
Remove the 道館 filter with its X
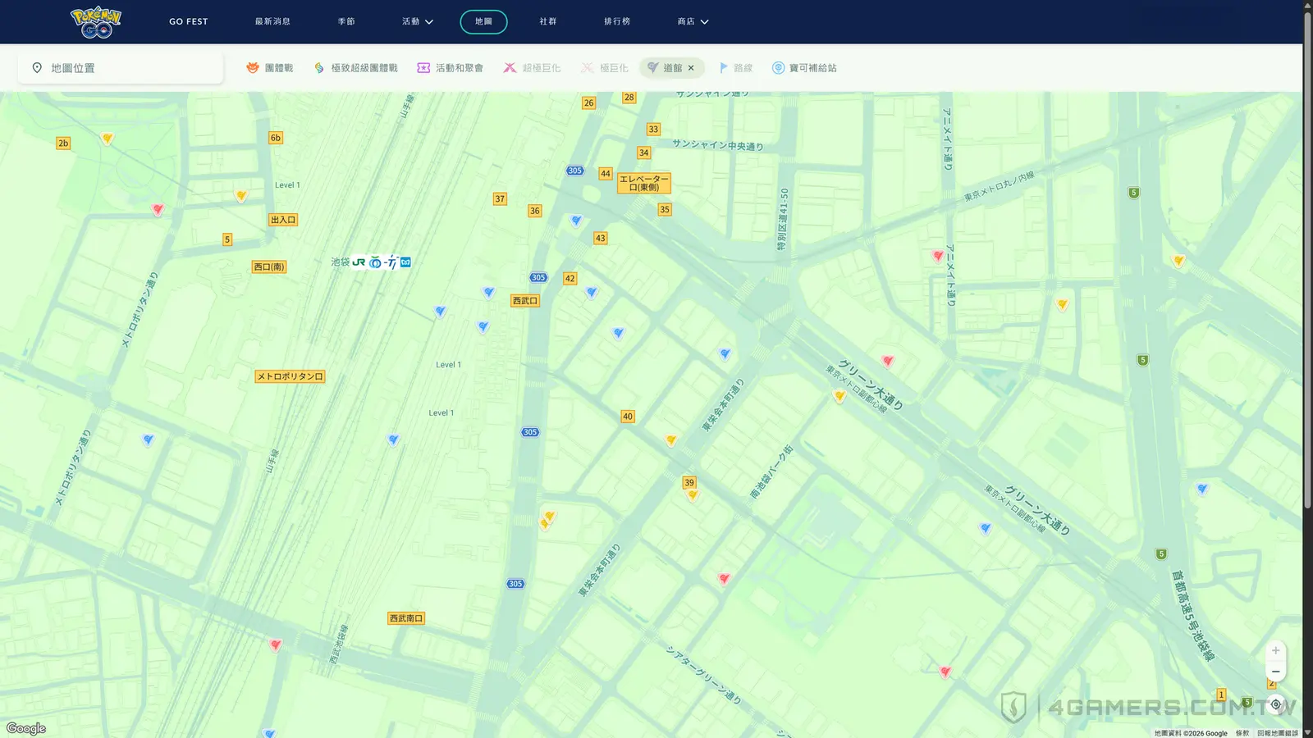point(691,68)
